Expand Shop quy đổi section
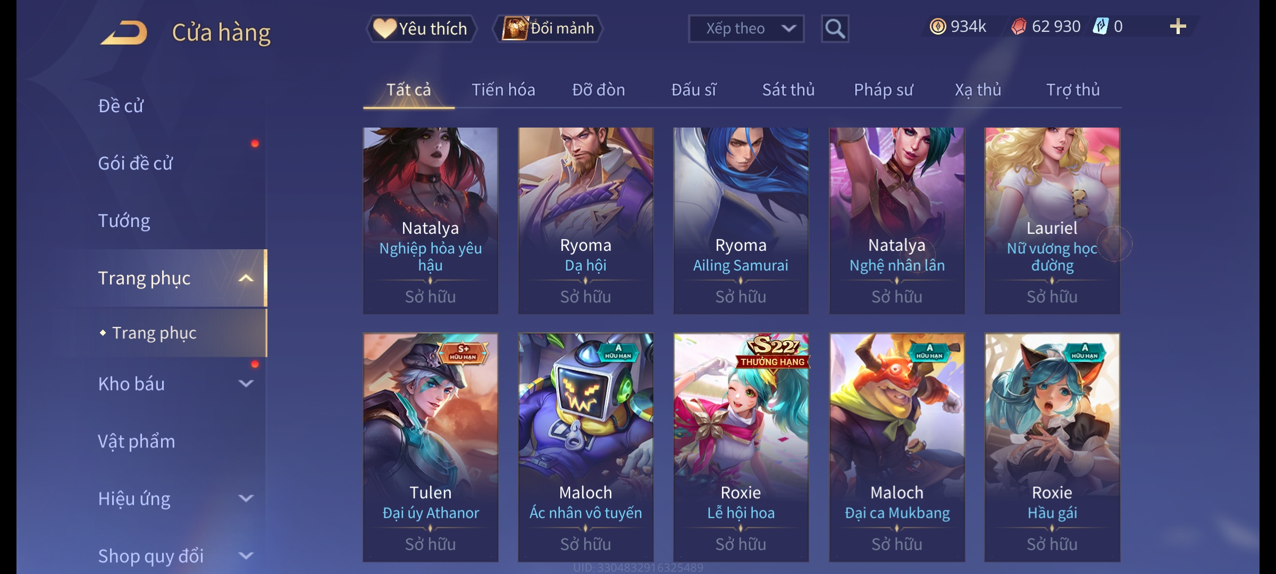The image size is (1276, 574). pyautogui.click(x=246, y=556)
